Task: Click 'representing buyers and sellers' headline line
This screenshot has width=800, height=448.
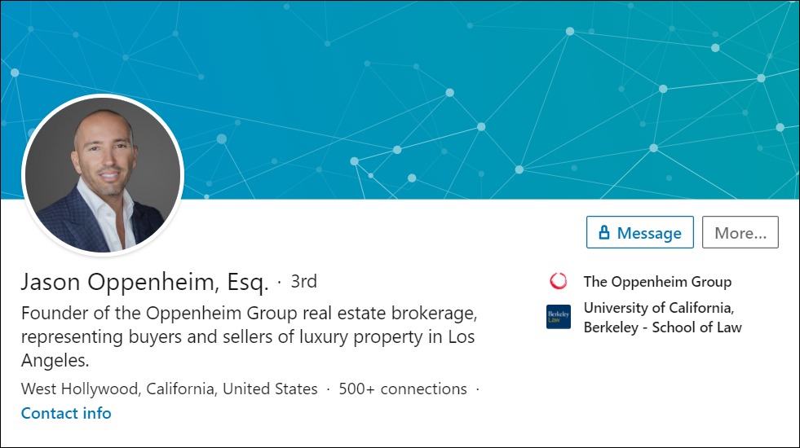Action: click(x=248, y=336)
